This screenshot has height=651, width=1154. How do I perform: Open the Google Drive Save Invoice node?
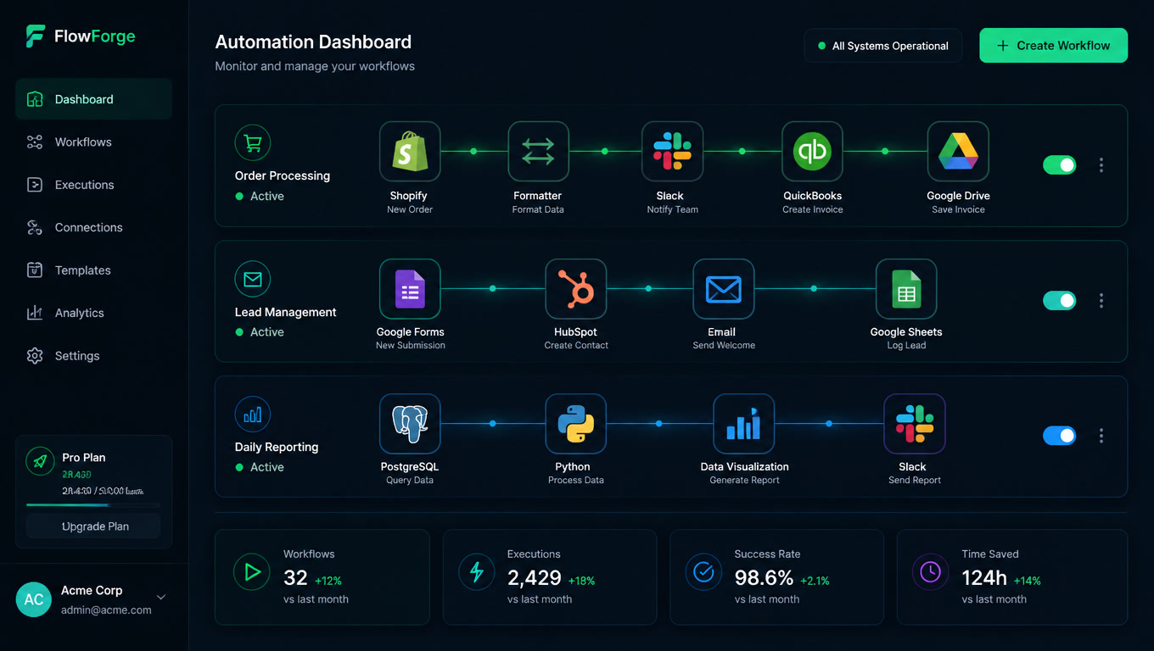(x=958, y=152)
